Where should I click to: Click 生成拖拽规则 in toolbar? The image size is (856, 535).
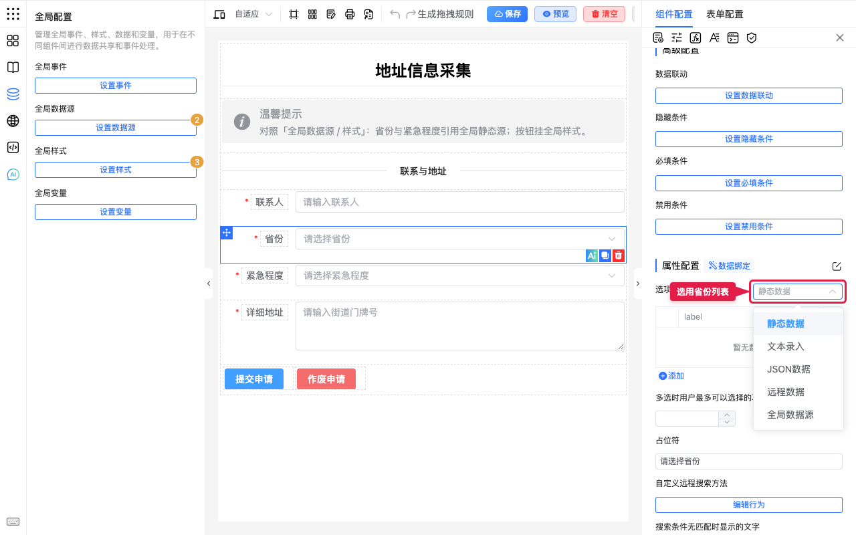(x=445, y=14)
